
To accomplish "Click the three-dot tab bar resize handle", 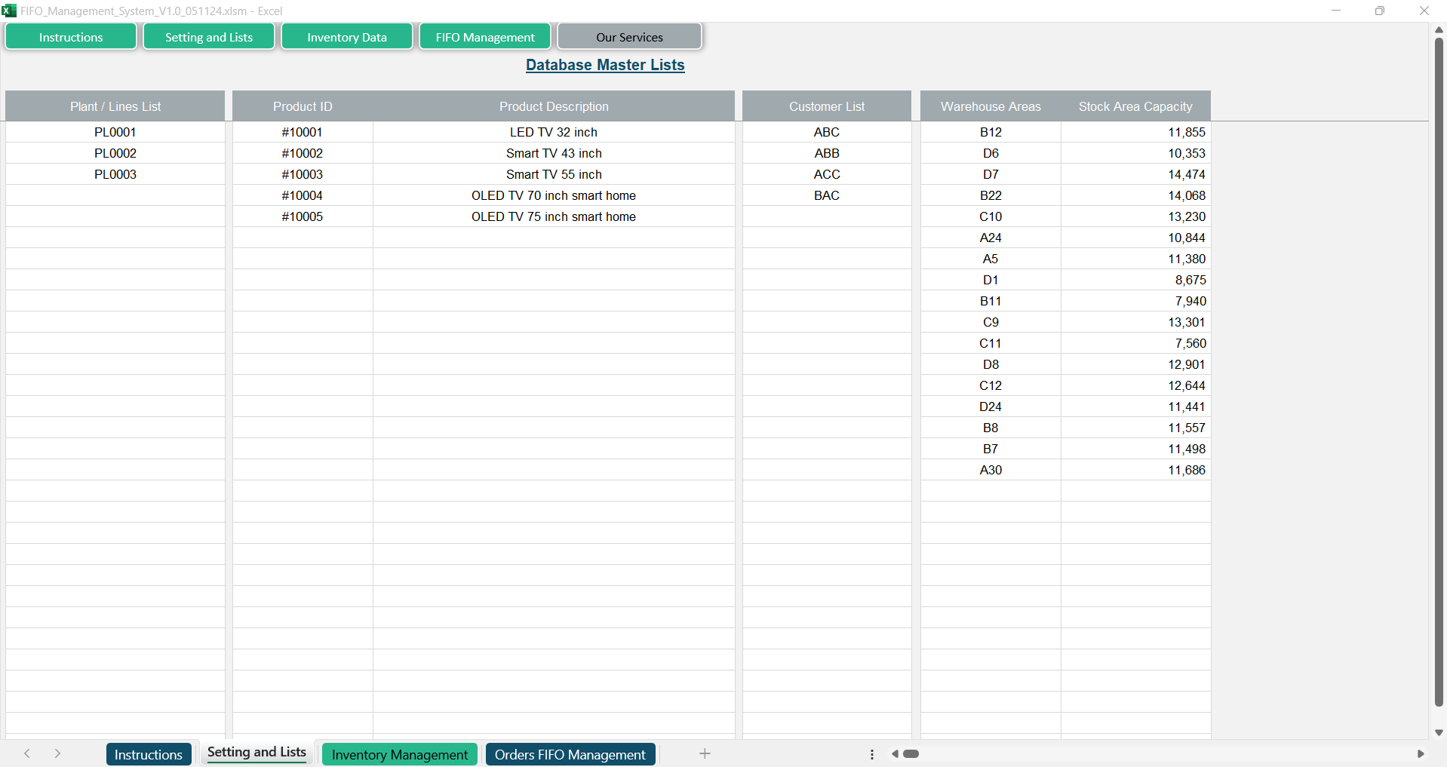I will click(872, 754).
